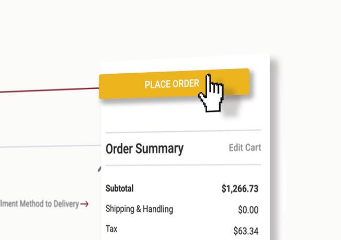
Task: Click the word Cart in Edit Cart
Action: click(x=253, y=147)
